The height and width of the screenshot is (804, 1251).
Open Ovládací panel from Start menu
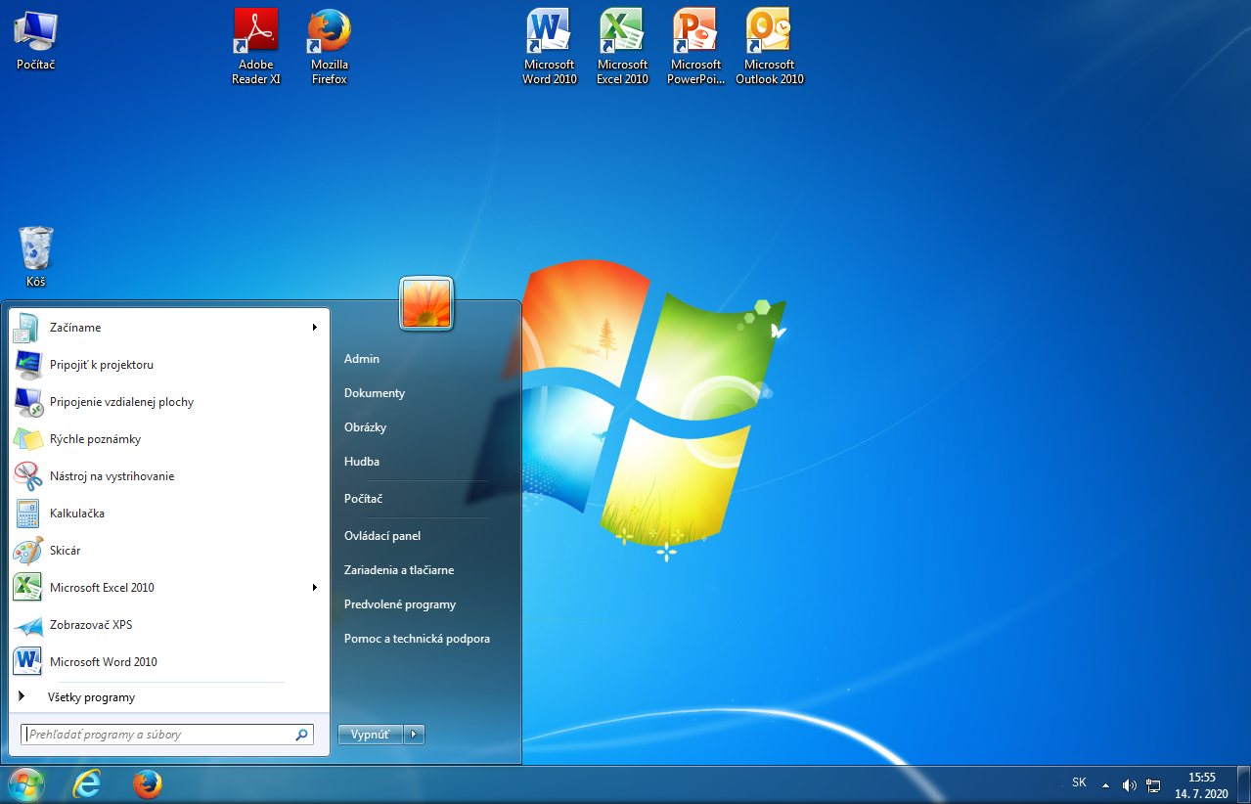point(382,536)
